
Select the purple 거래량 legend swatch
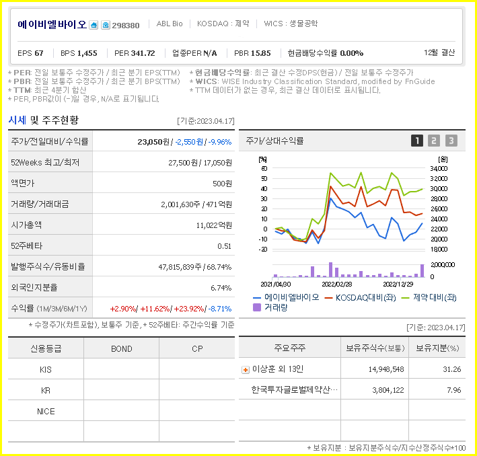pos(257,307)
